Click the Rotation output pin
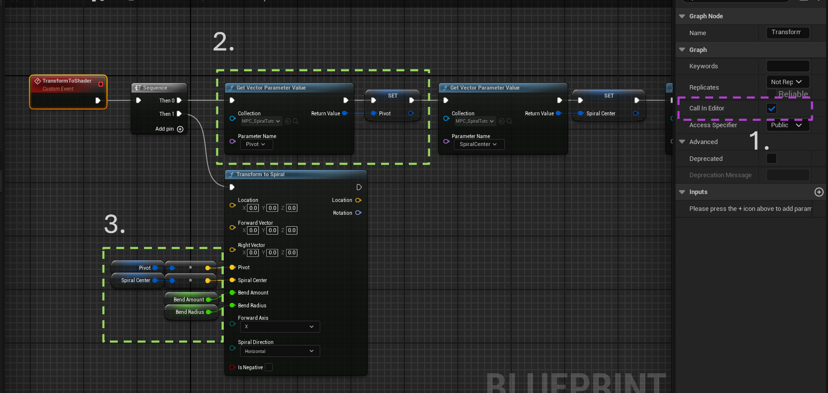 coord(358,213)
